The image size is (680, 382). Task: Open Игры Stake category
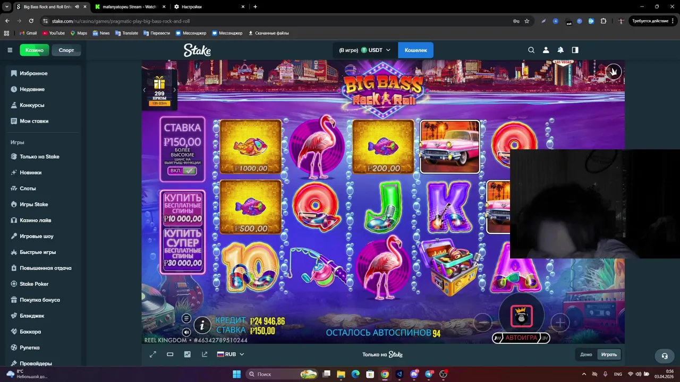[34, 204]
